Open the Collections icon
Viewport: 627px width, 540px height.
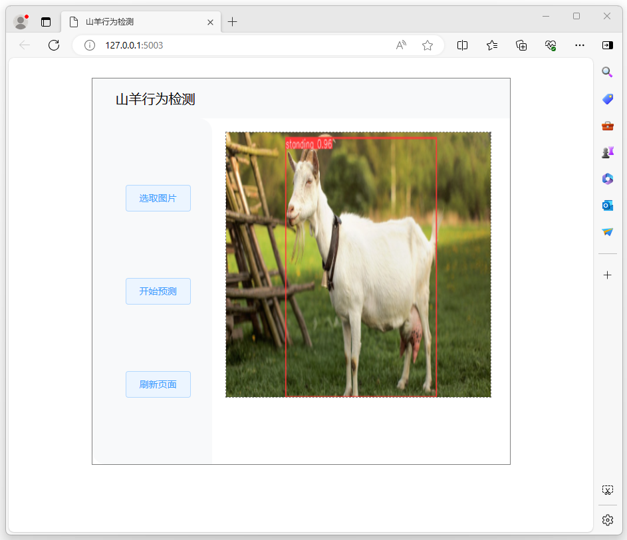pyautogui.click(x=521, y=45)
